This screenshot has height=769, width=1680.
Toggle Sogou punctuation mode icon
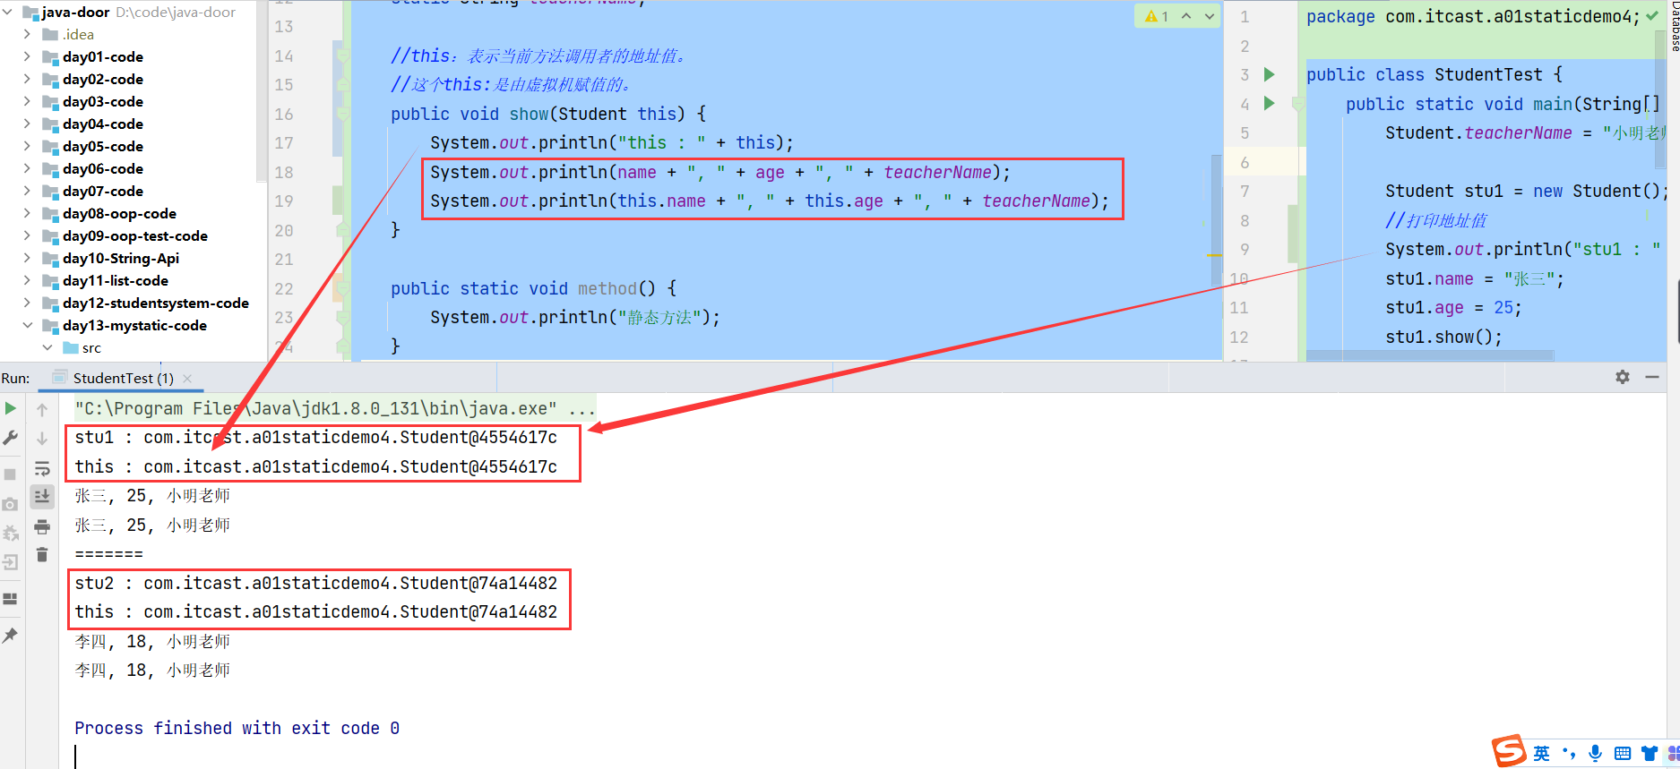click(1569, 754)
